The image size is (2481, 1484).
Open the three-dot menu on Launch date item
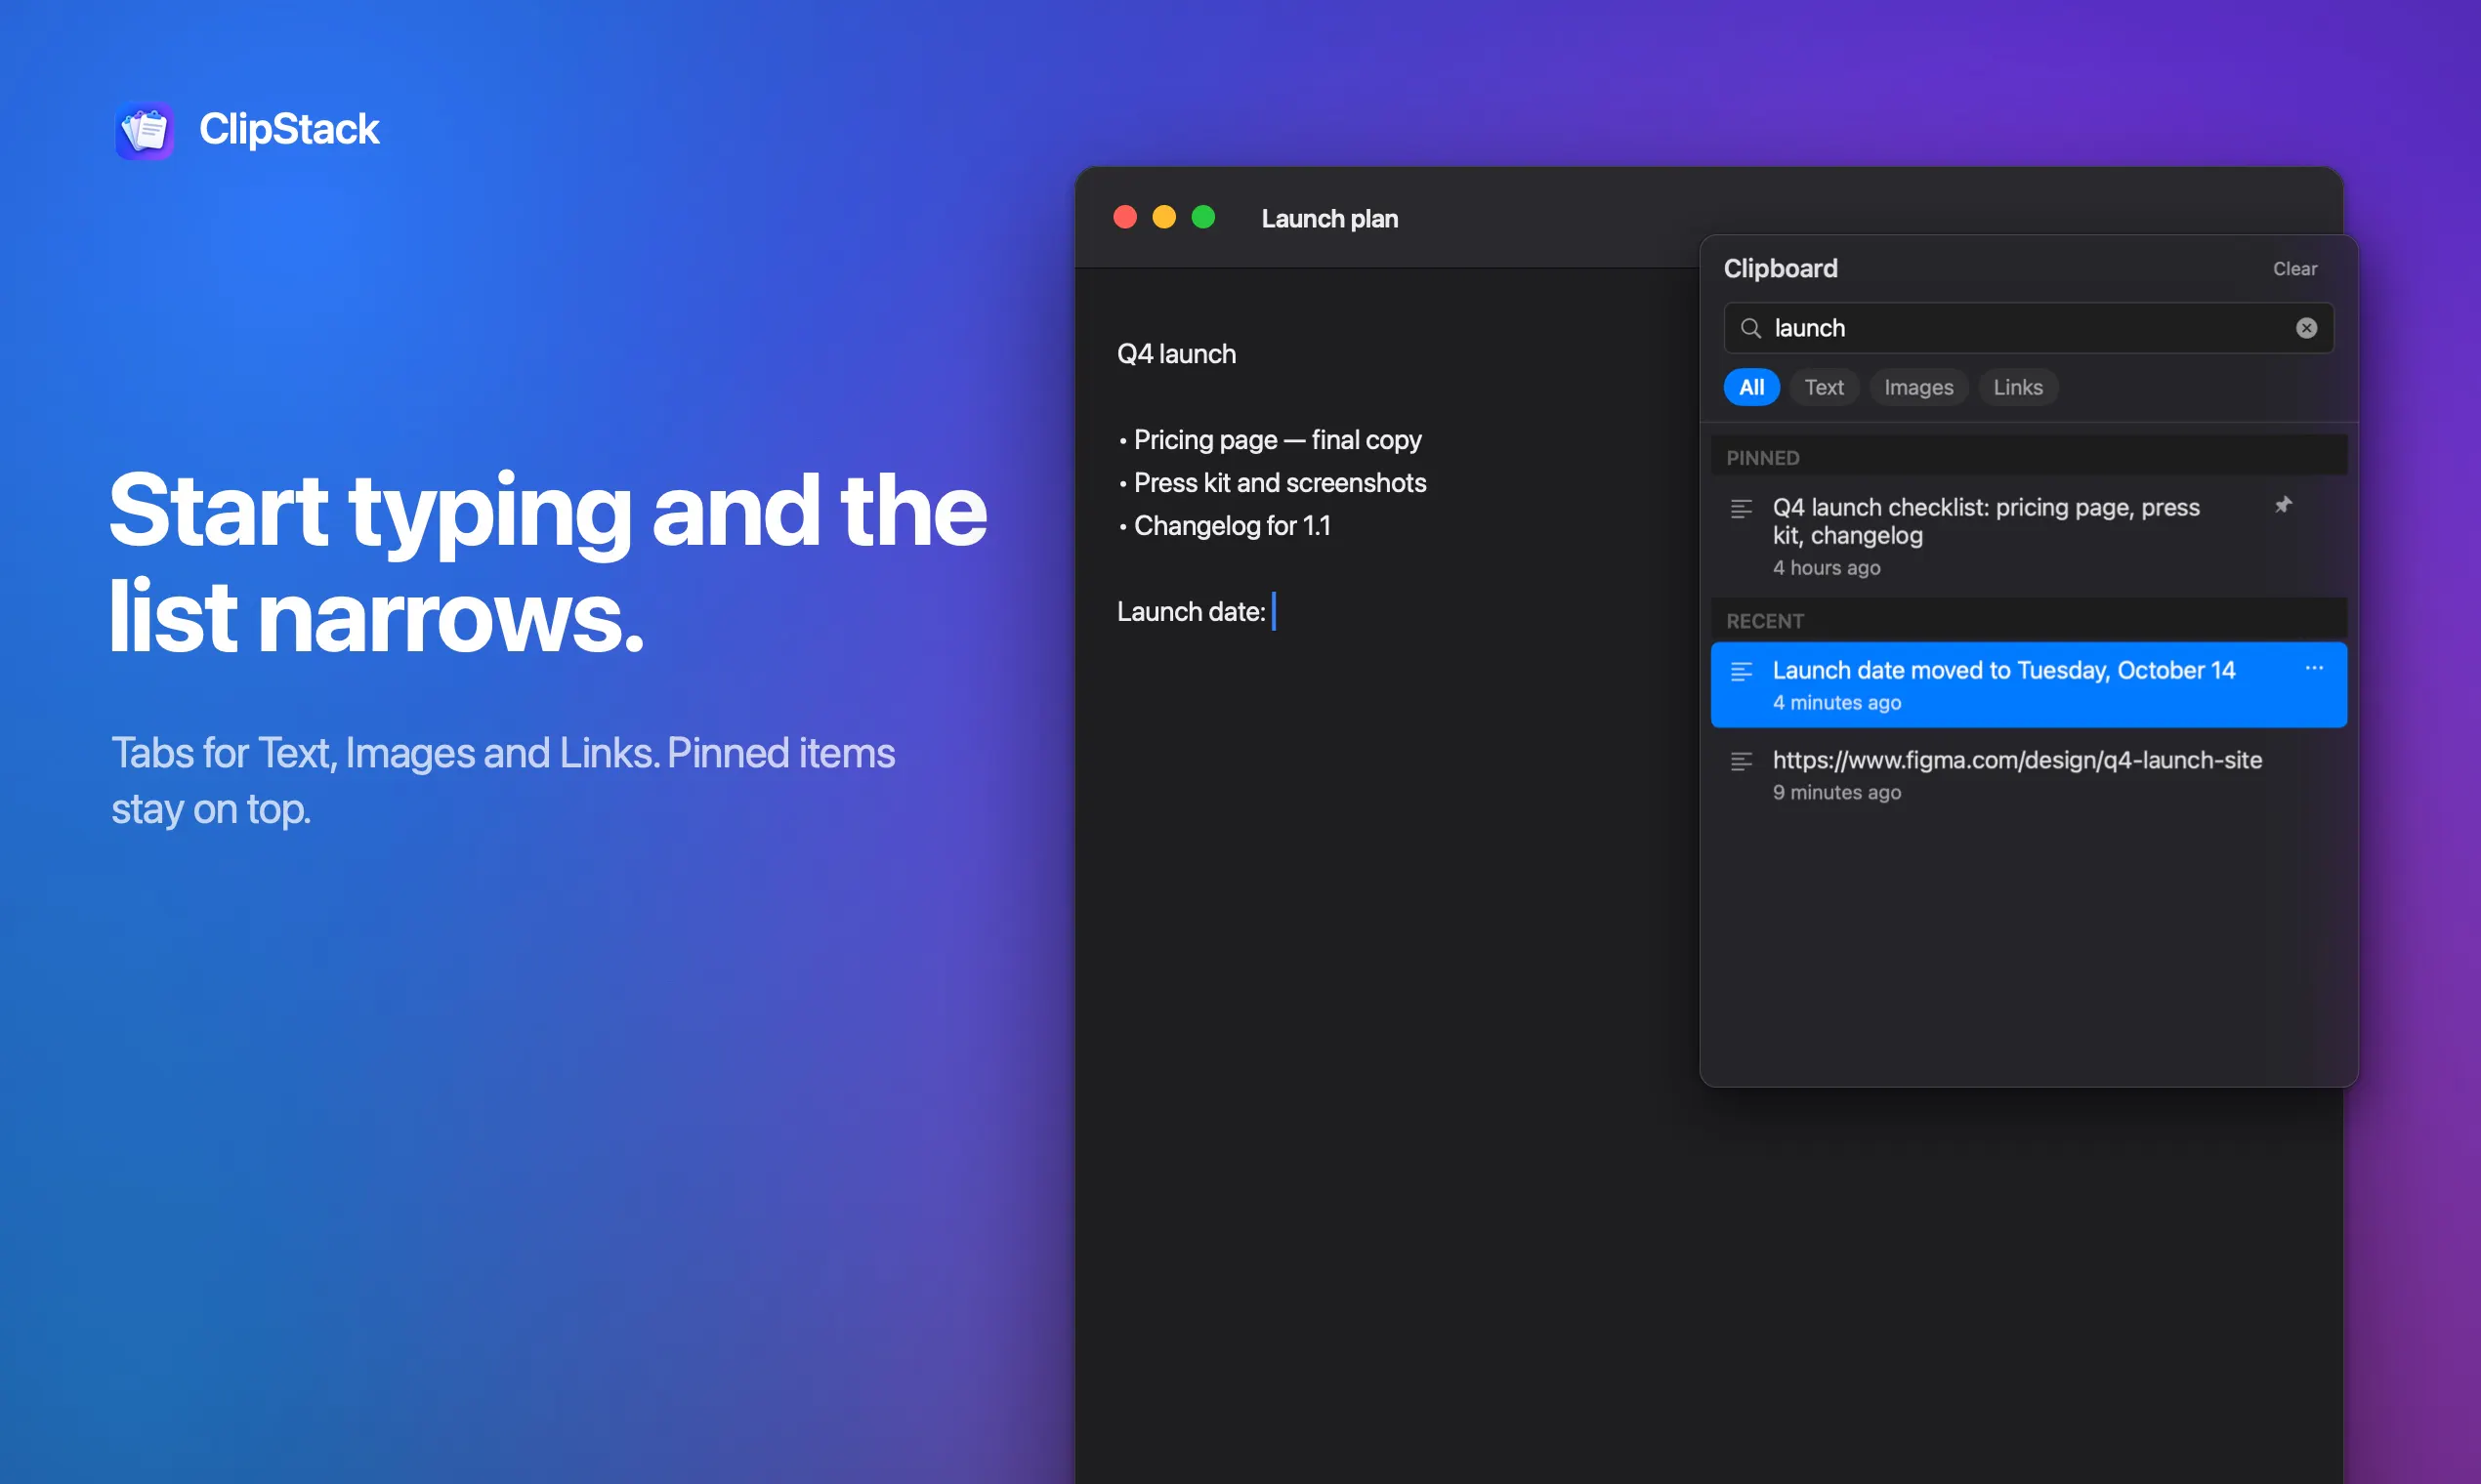point(2314,668)
